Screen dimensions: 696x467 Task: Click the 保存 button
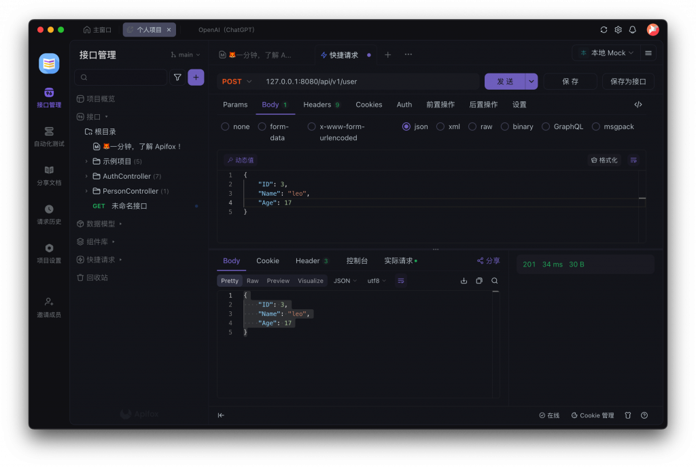coord(570,82)
